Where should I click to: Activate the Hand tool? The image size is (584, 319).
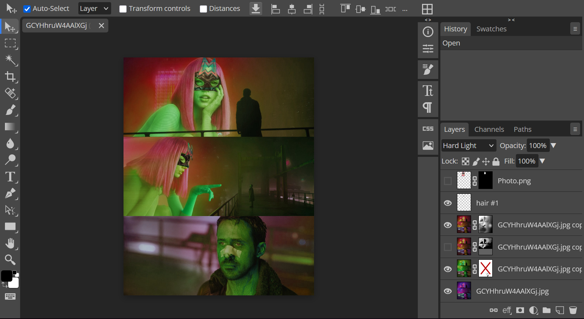coord(10,243)
